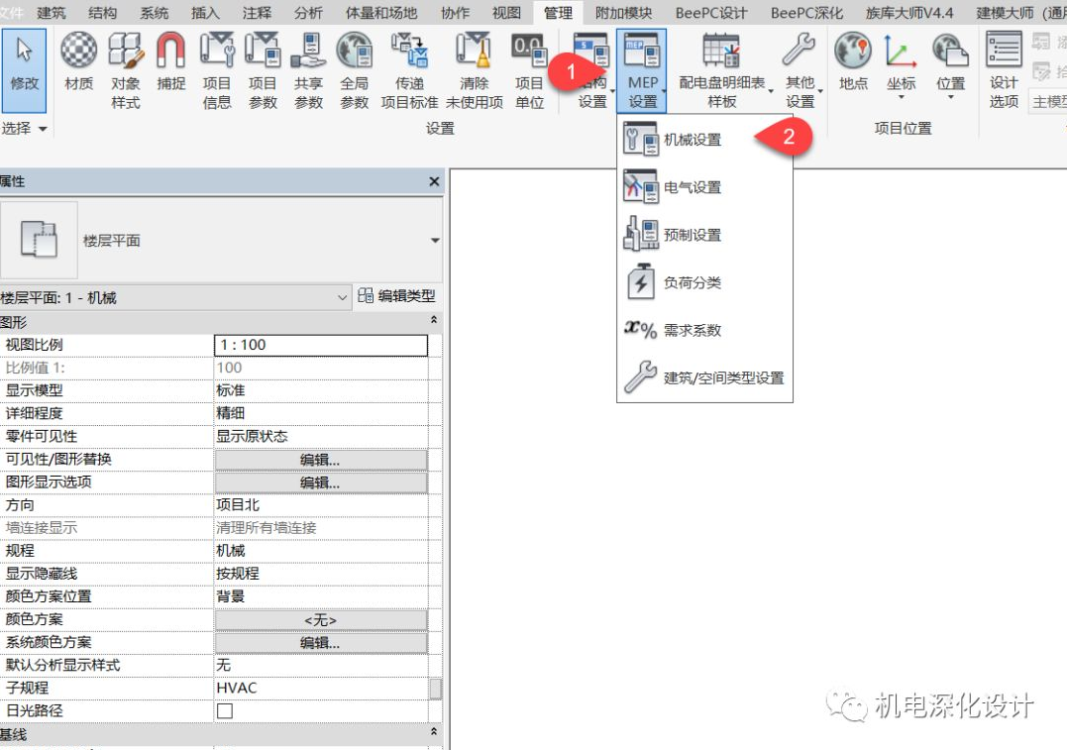Choose 需求系数 from MEP menu
The image size is (1067, 750).
[x=705, y=330]
